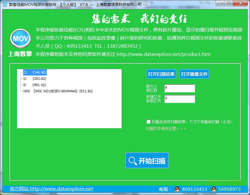Click the magnifier icon on 开始扫描 button
The height and width of the screenshot is (195, 250).
click(132, 161)
